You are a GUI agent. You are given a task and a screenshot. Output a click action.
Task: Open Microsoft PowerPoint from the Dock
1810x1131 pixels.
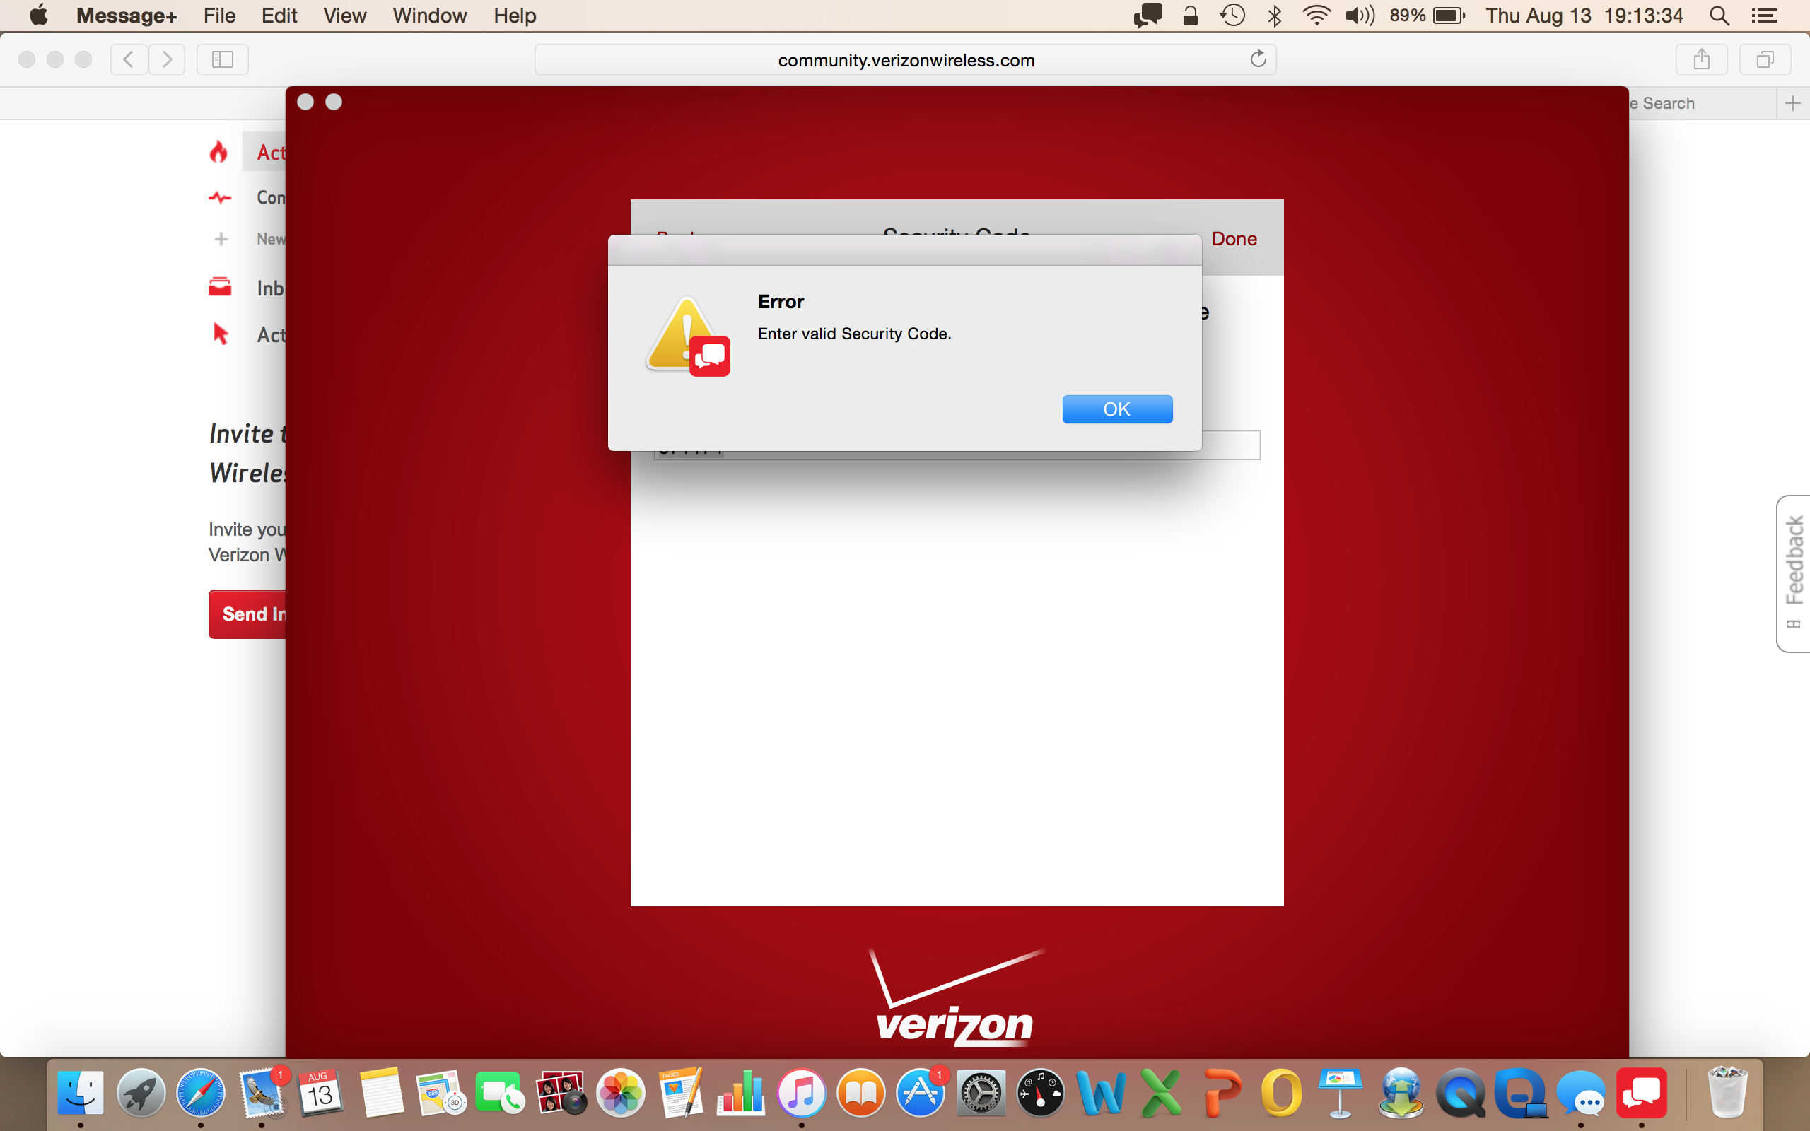click(x=1221, y=1093)
